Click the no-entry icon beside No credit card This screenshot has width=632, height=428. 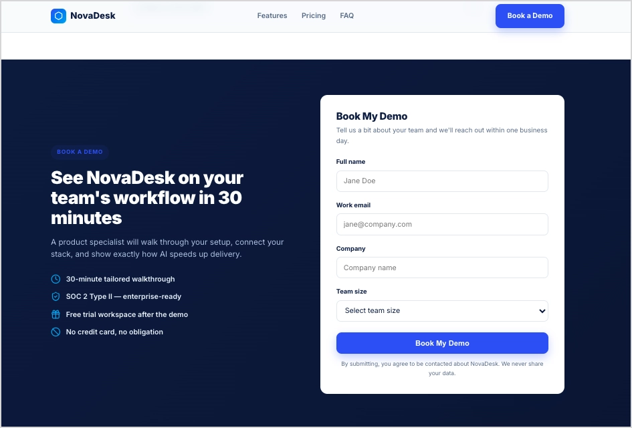click(56, 332)
